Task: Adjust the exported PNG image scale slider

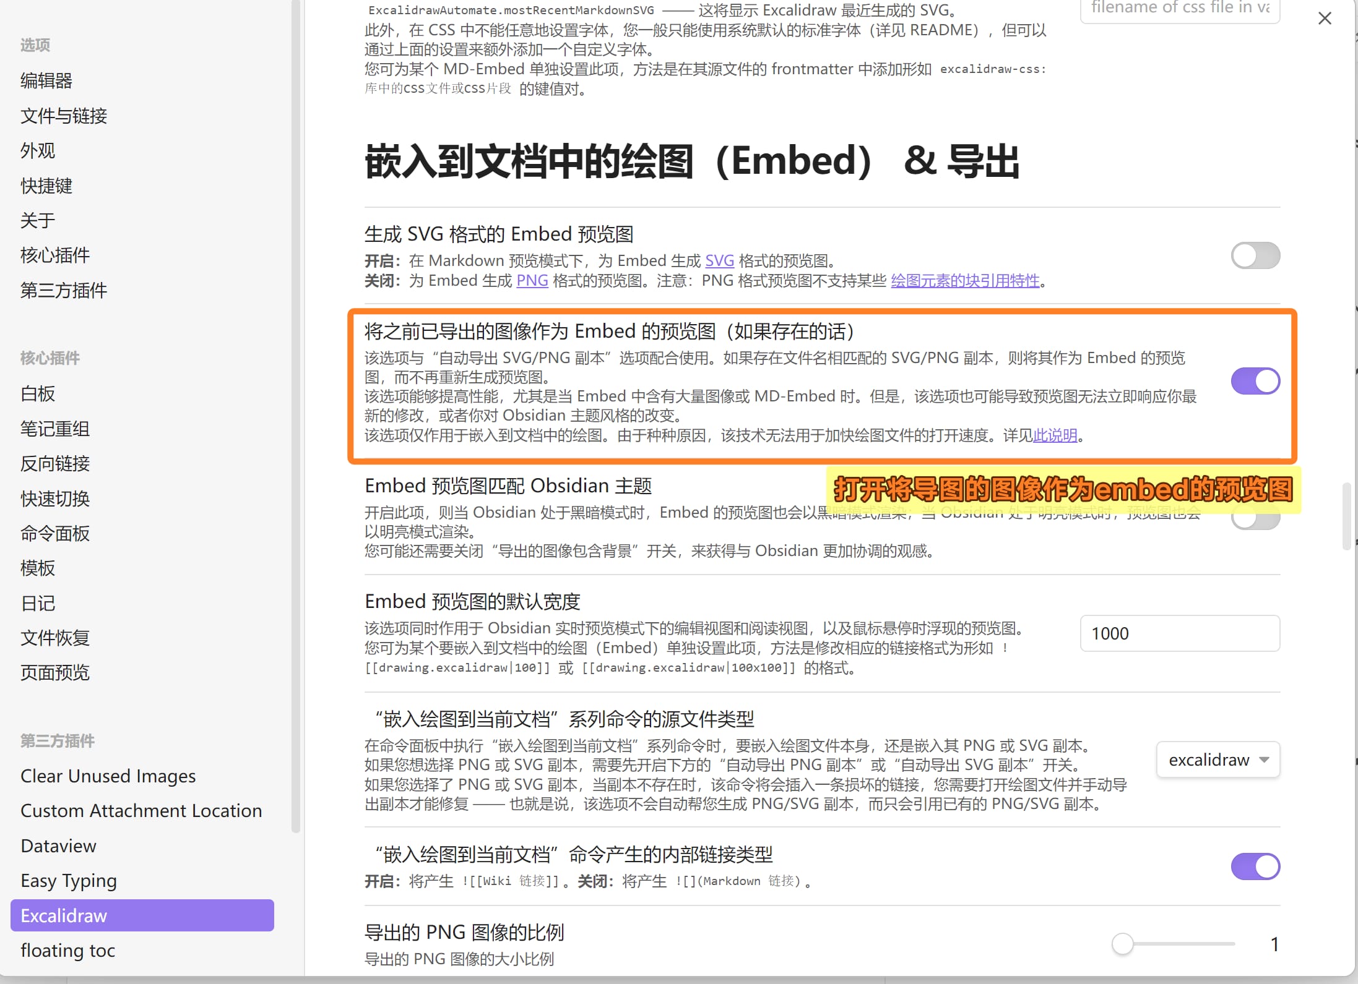Action: (1123, 944)
